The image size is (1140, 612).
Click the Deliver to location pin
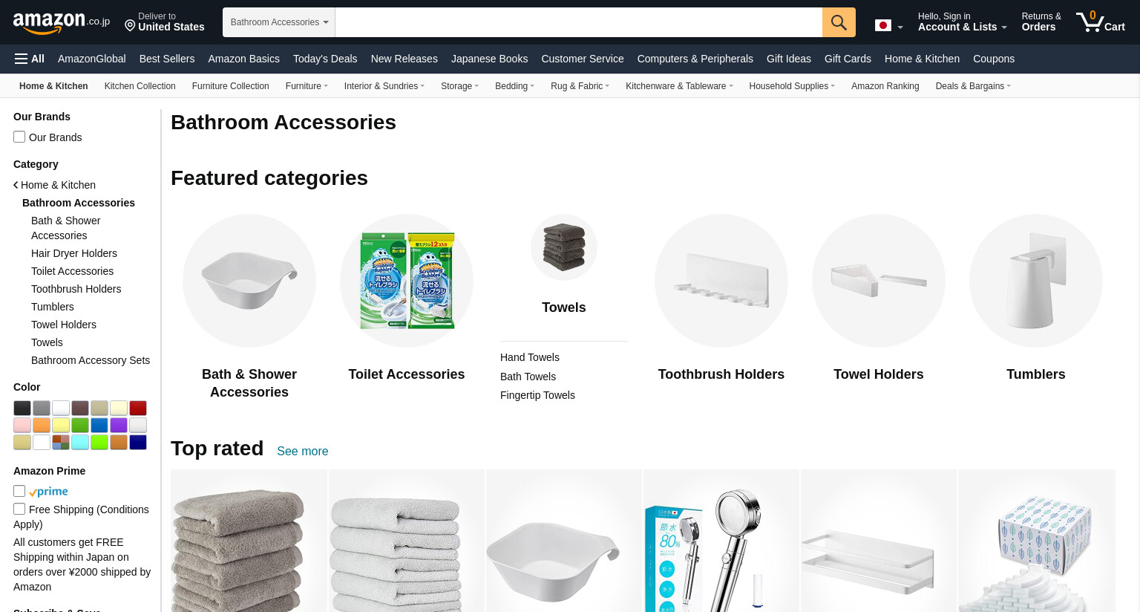point(130,26)
